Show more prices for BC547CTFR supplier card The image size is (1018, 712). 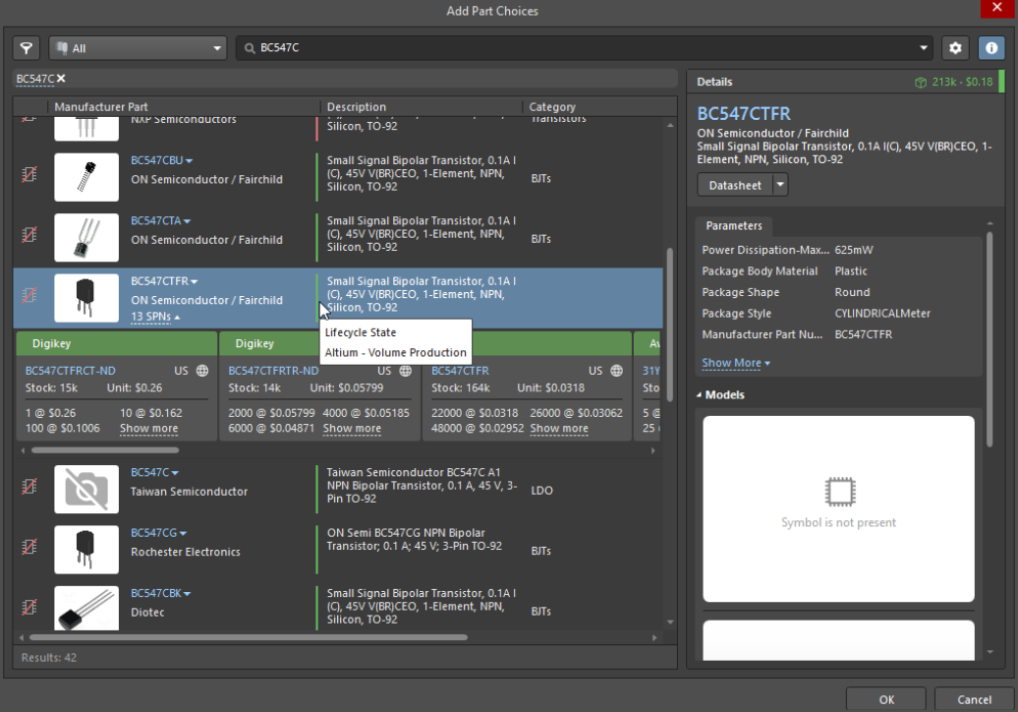tap(559, 429)
